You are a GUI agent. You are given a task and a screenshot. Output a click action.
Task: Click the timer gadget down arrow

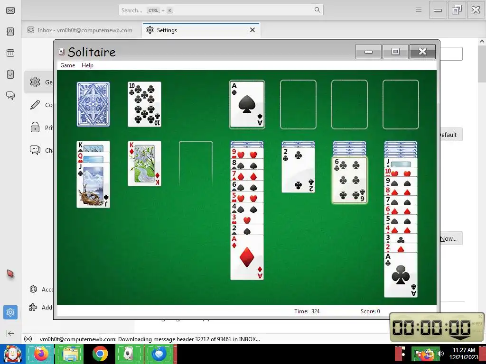pyautogui.click(x=460, y=338)
